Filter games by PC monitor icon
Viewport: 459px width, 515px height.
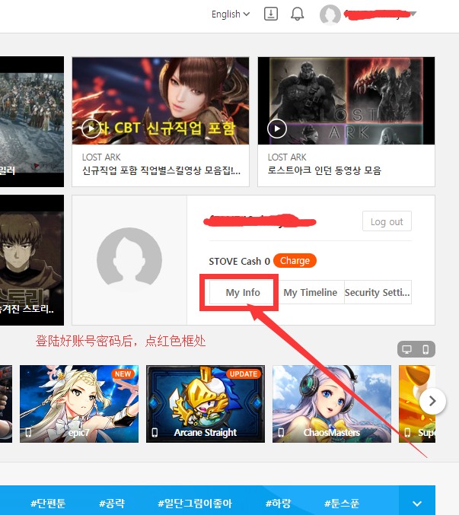pos(406,349)
